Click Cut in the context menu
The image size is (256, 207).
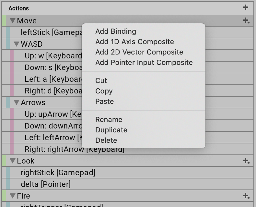pos(101,81)
